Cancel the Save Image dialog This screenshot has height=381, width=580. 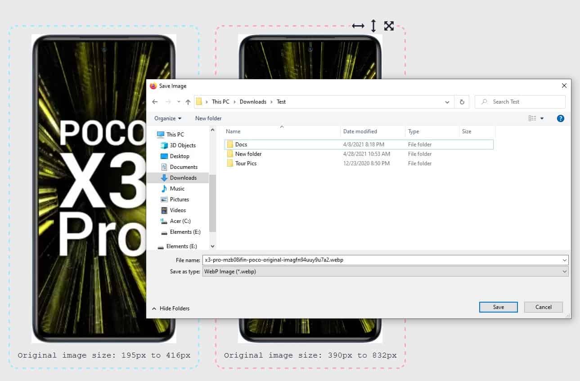544,307
